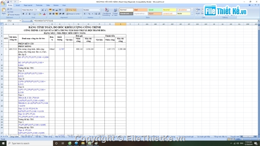Viewport: 260px width, 146px height.
Task: Decrease the font size
Action: 45,10
